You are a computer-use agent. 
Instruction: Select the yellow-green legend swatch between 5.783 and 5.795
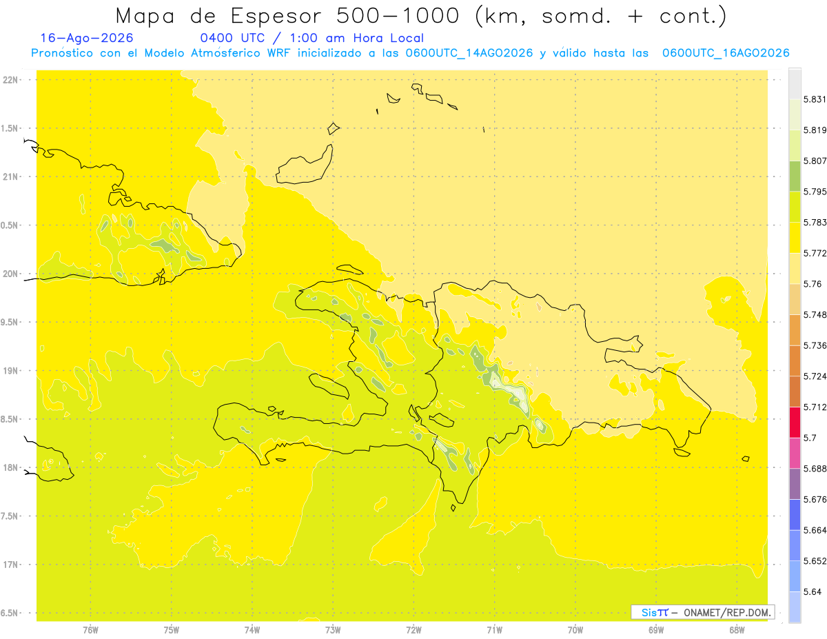795,207
